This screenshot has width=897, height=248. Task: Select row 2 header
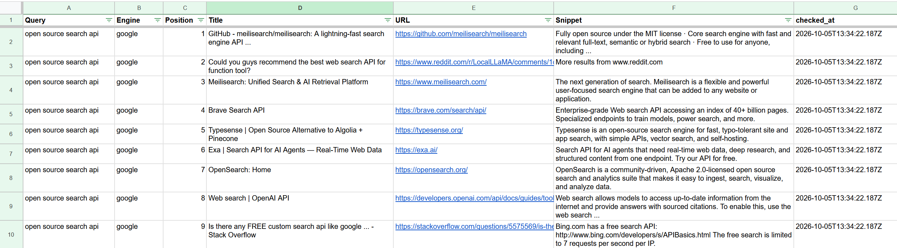pyautogui.click(x=11, y=42)
